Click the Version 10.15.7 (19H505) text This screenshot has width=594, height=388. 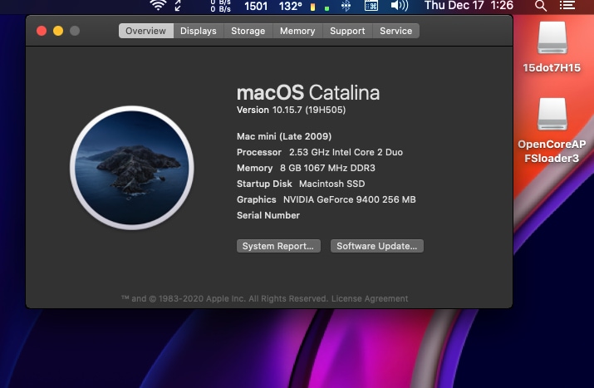coord(291,110)
